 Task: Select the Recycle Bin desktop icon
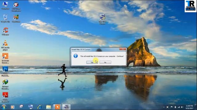(5, 18)
